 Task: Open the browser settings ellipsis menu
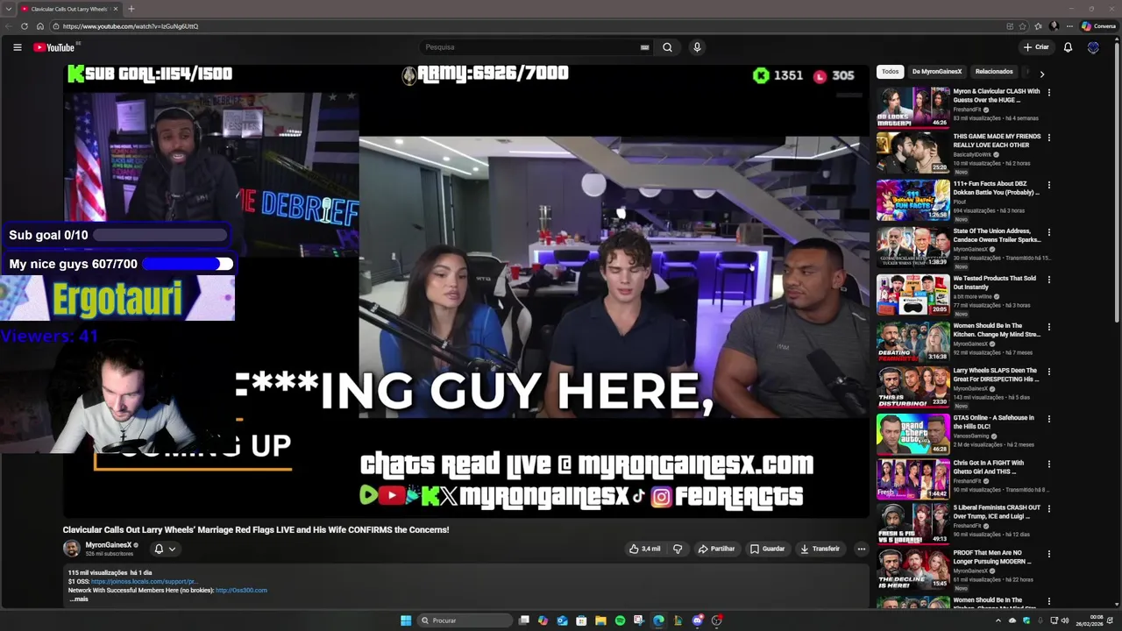click(x=1069, y=26)
